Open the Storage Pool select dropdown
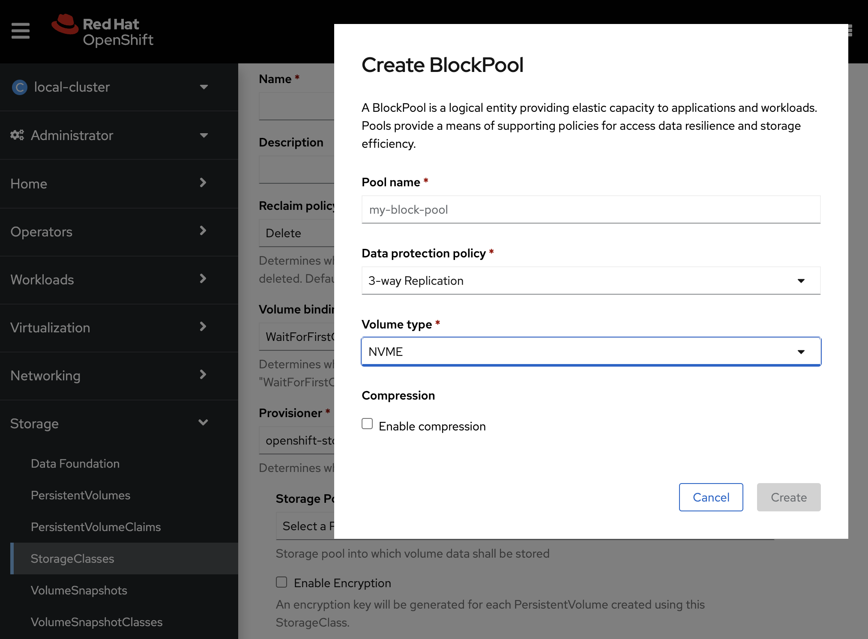 click(x=305, y=526)
